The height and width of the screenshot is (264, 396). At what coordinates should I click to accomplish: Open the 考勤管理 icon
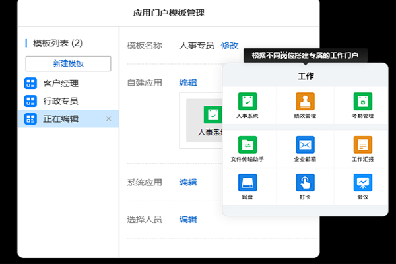362,102
